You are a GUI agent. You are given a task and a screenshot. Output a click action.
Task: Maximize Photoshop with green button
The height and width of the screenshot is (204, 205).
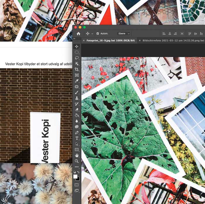coord(84,27)
